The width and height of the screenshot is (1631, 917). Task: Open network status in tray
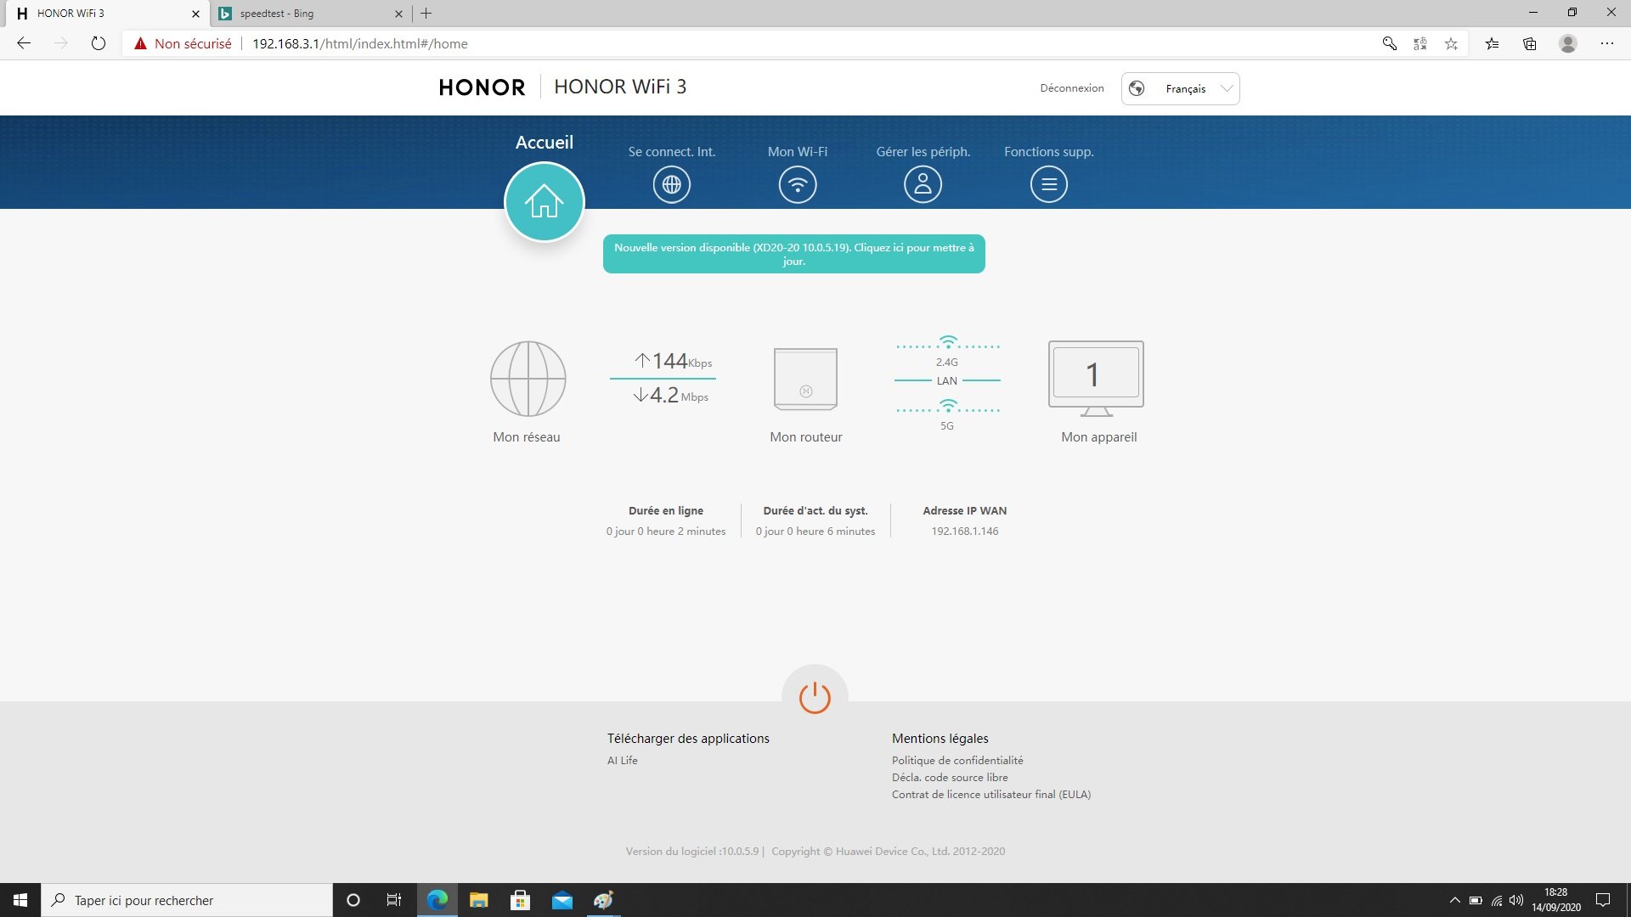click(x=1497, y=900)
